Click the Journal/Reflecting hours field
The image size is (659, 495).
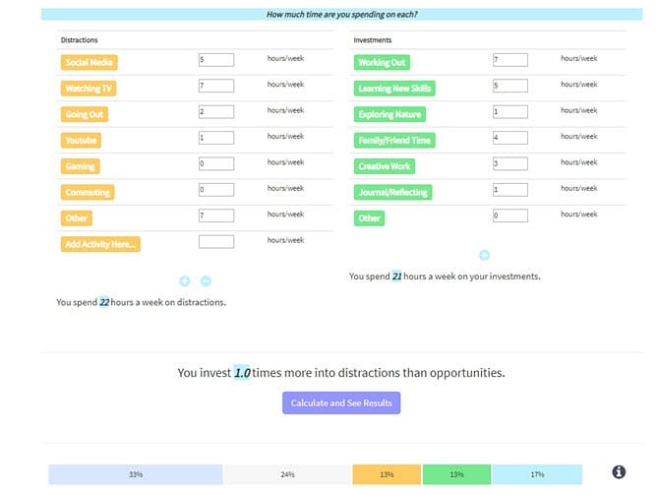[509, 190]
